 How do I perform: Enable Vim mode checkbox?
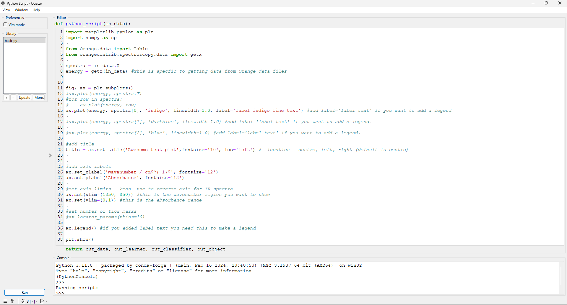5,24
